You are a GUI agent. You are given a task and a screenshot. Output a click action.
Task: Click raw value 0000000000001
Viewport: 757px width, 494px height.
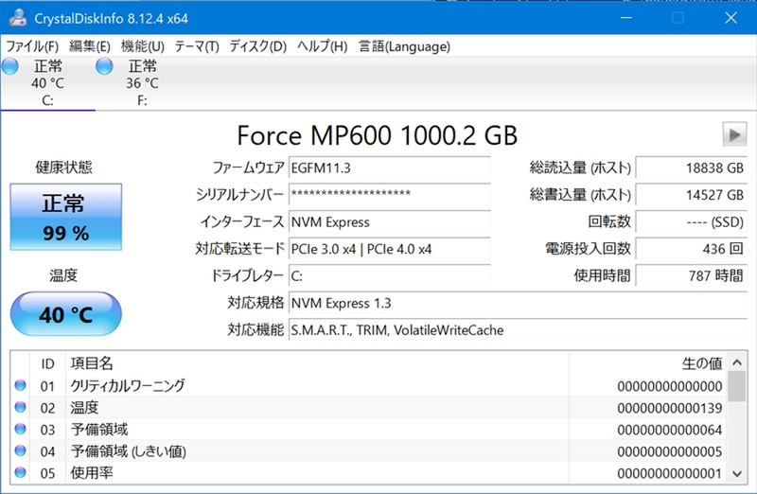pos(670,474)
